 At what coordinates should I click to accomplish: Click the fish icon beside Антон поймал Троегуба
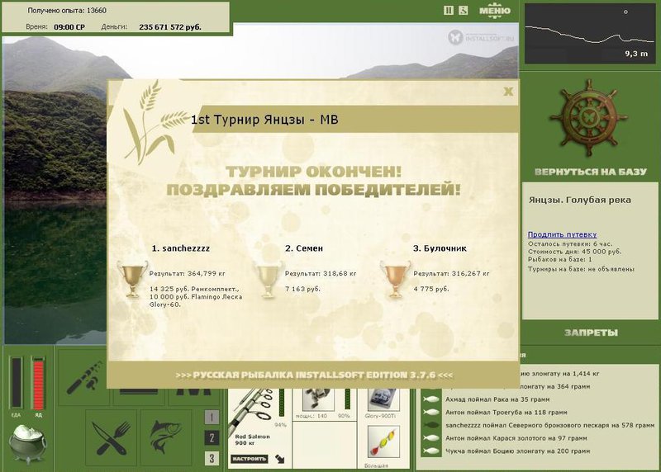pos(430,413)
